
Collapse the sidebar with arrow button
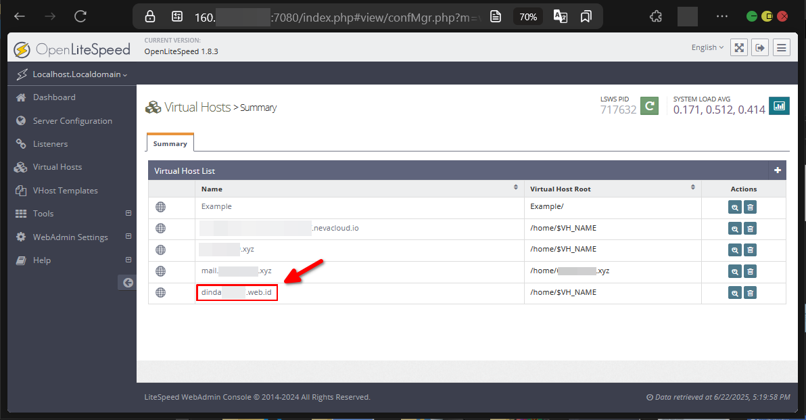click(128, 283)
